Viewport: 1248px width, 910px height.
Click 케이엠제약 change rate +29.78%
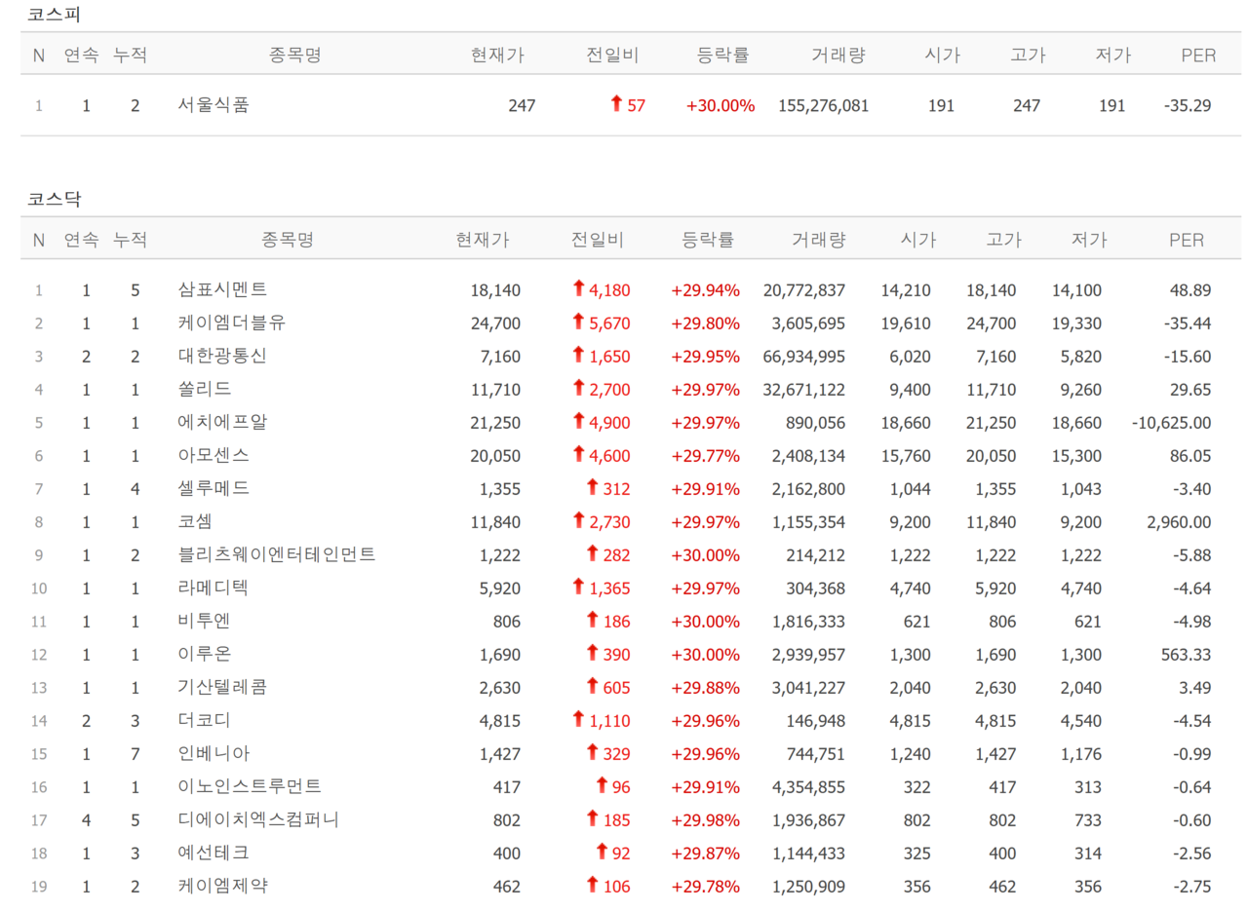pos(705,886)
